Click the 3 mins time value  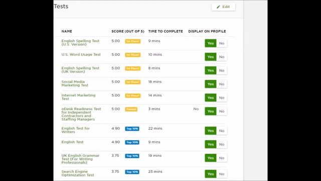coord(154,109)
